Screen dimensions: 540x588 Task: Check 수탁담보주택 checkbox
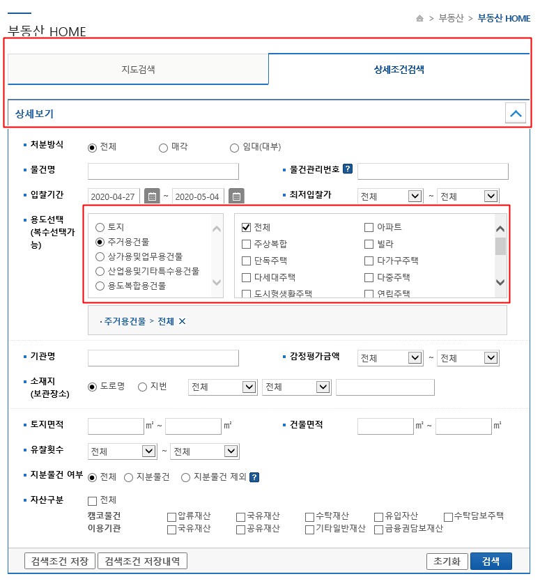pos(448,517)
